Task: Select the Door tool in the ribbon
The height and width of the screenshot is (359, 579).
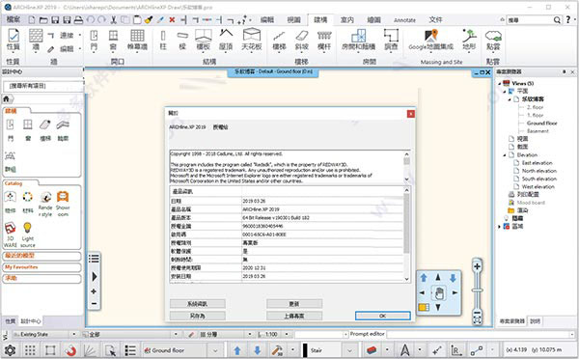Action: (x=95, y=40)
